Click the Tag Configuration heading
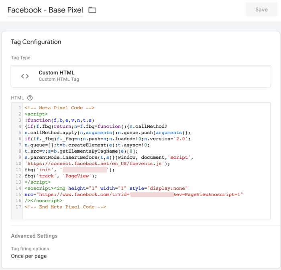This screenshot has height=270, width=281. (x=36, y=42)
